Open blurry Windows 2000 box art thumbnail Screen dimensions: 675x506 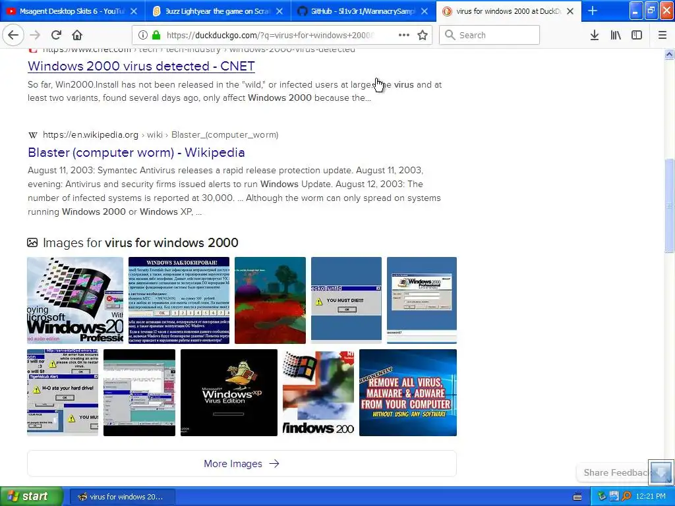point(318,393)
